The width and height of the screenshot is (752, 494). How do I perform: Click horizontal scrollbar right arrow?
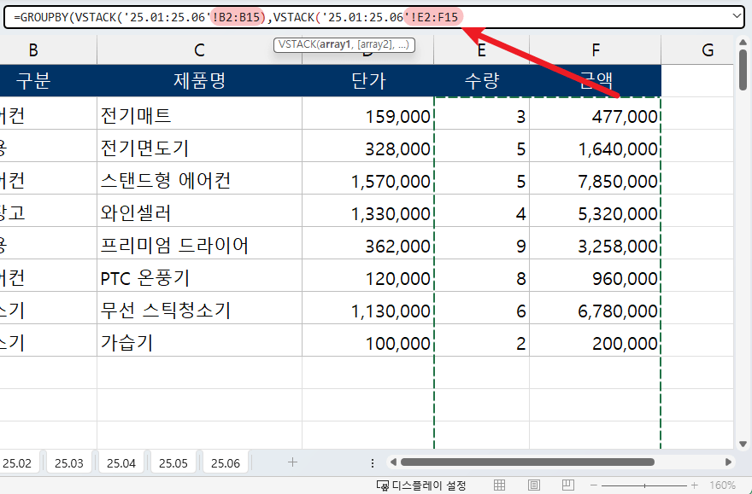pos(728,462)
